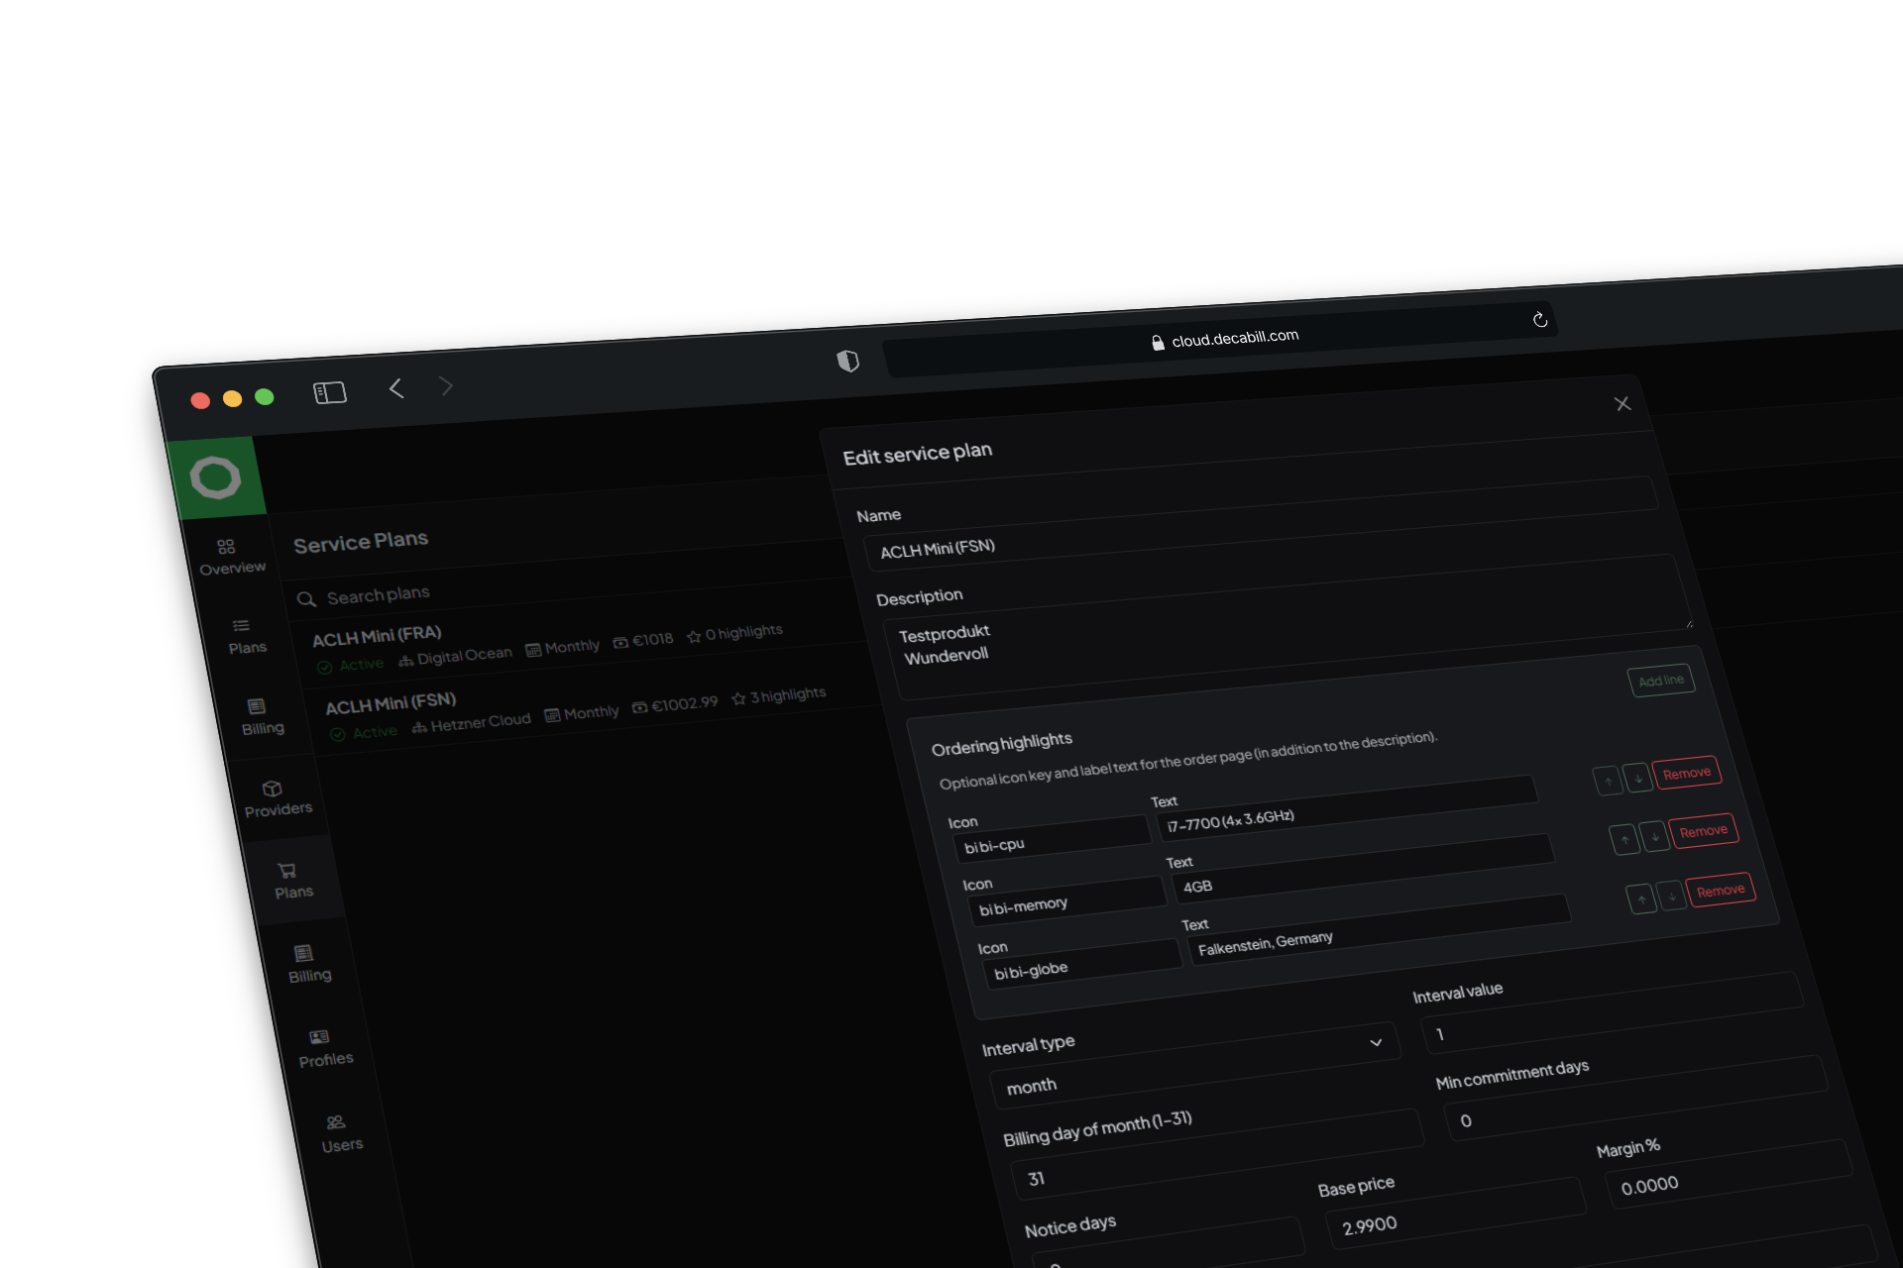Move the 4GB highlight down
This screenshot has height=1268, width=1903.
pyautogui.click(x=1654, y=836)
